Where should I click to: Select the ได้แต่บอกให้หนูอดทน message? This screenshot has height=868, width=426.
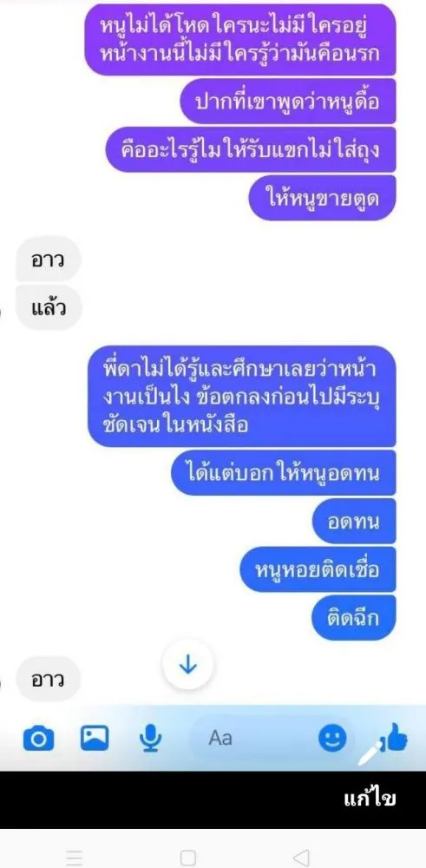pos(283,472)
